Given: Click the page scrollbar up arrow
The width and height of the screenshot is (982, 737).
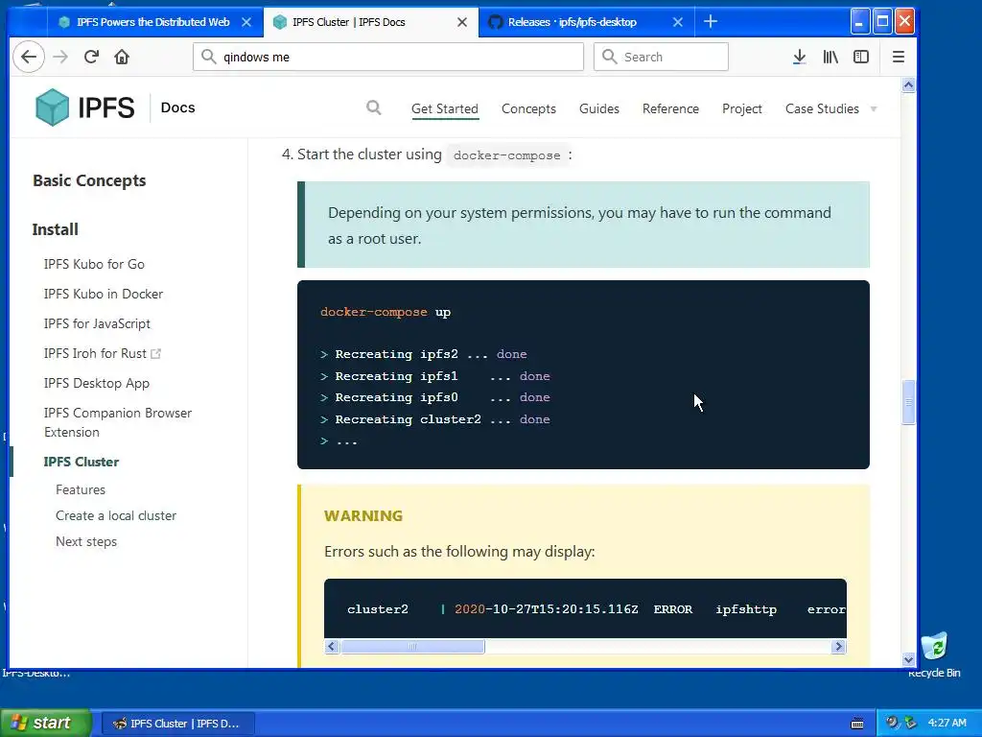Looking at the screenshot, I should click(x=908, y=84).
